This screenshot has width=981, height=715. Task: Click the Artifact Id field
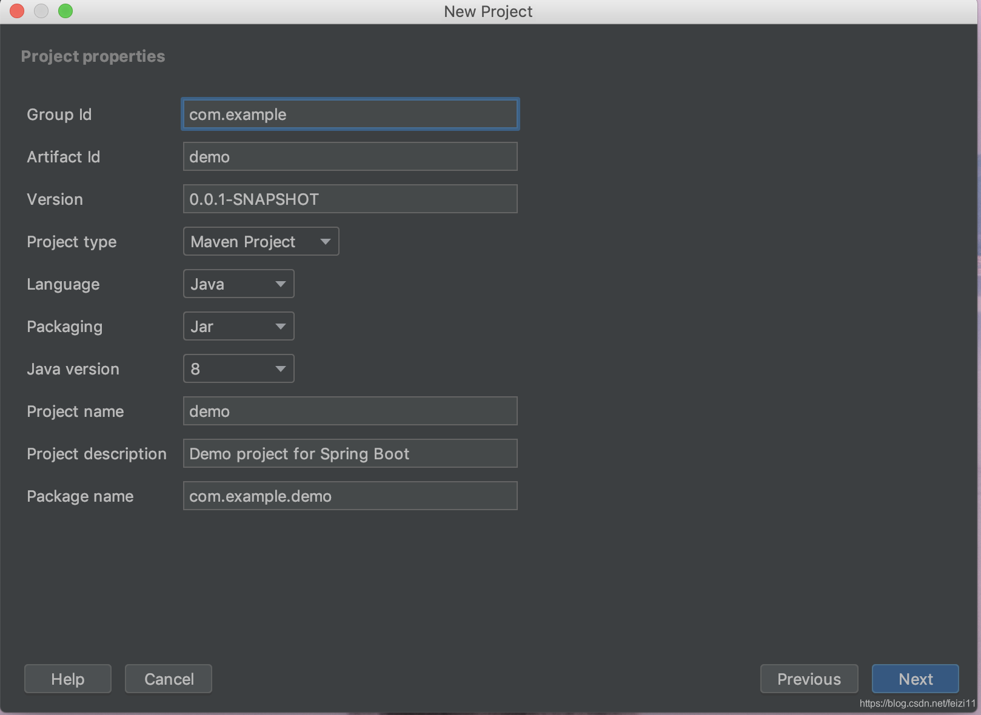point(350,156)
